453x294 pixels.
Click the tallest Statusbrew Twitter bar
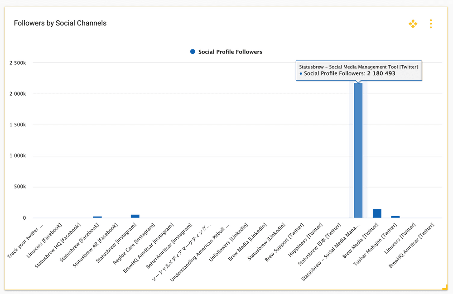(x=358, y=149)
